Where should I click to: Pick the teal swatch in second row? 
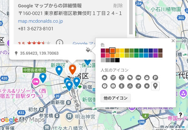141,55
